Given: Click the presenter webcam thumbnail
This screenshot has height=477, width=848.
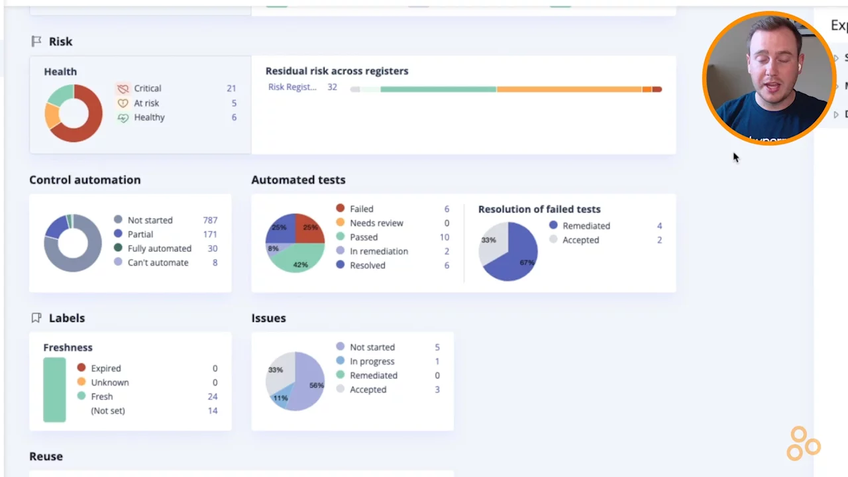Looking at the screenshot, I should pos(768,78).
